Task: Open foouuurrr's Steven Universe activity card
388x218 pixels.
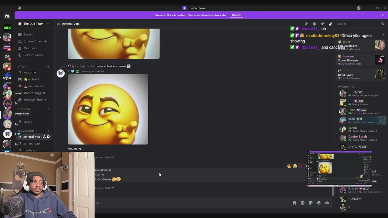Action: 361,60
